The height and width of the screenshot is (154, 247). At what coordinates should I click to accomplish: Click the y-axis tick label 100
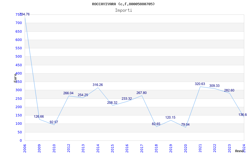(x=19, y=124)
